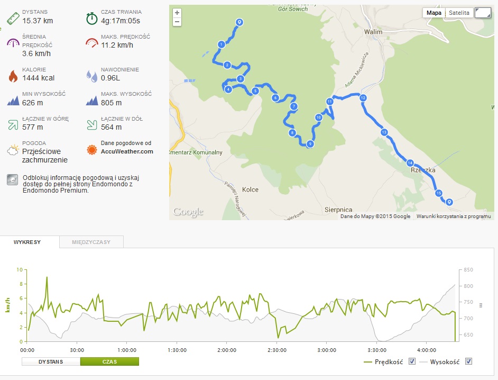Zoom out on the map
Viewport: 498px width, 380px height.
tap(177, 22)
